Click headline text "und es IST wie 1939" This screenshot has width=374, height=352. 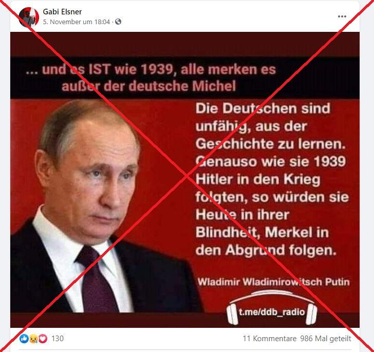pos(107,69)
